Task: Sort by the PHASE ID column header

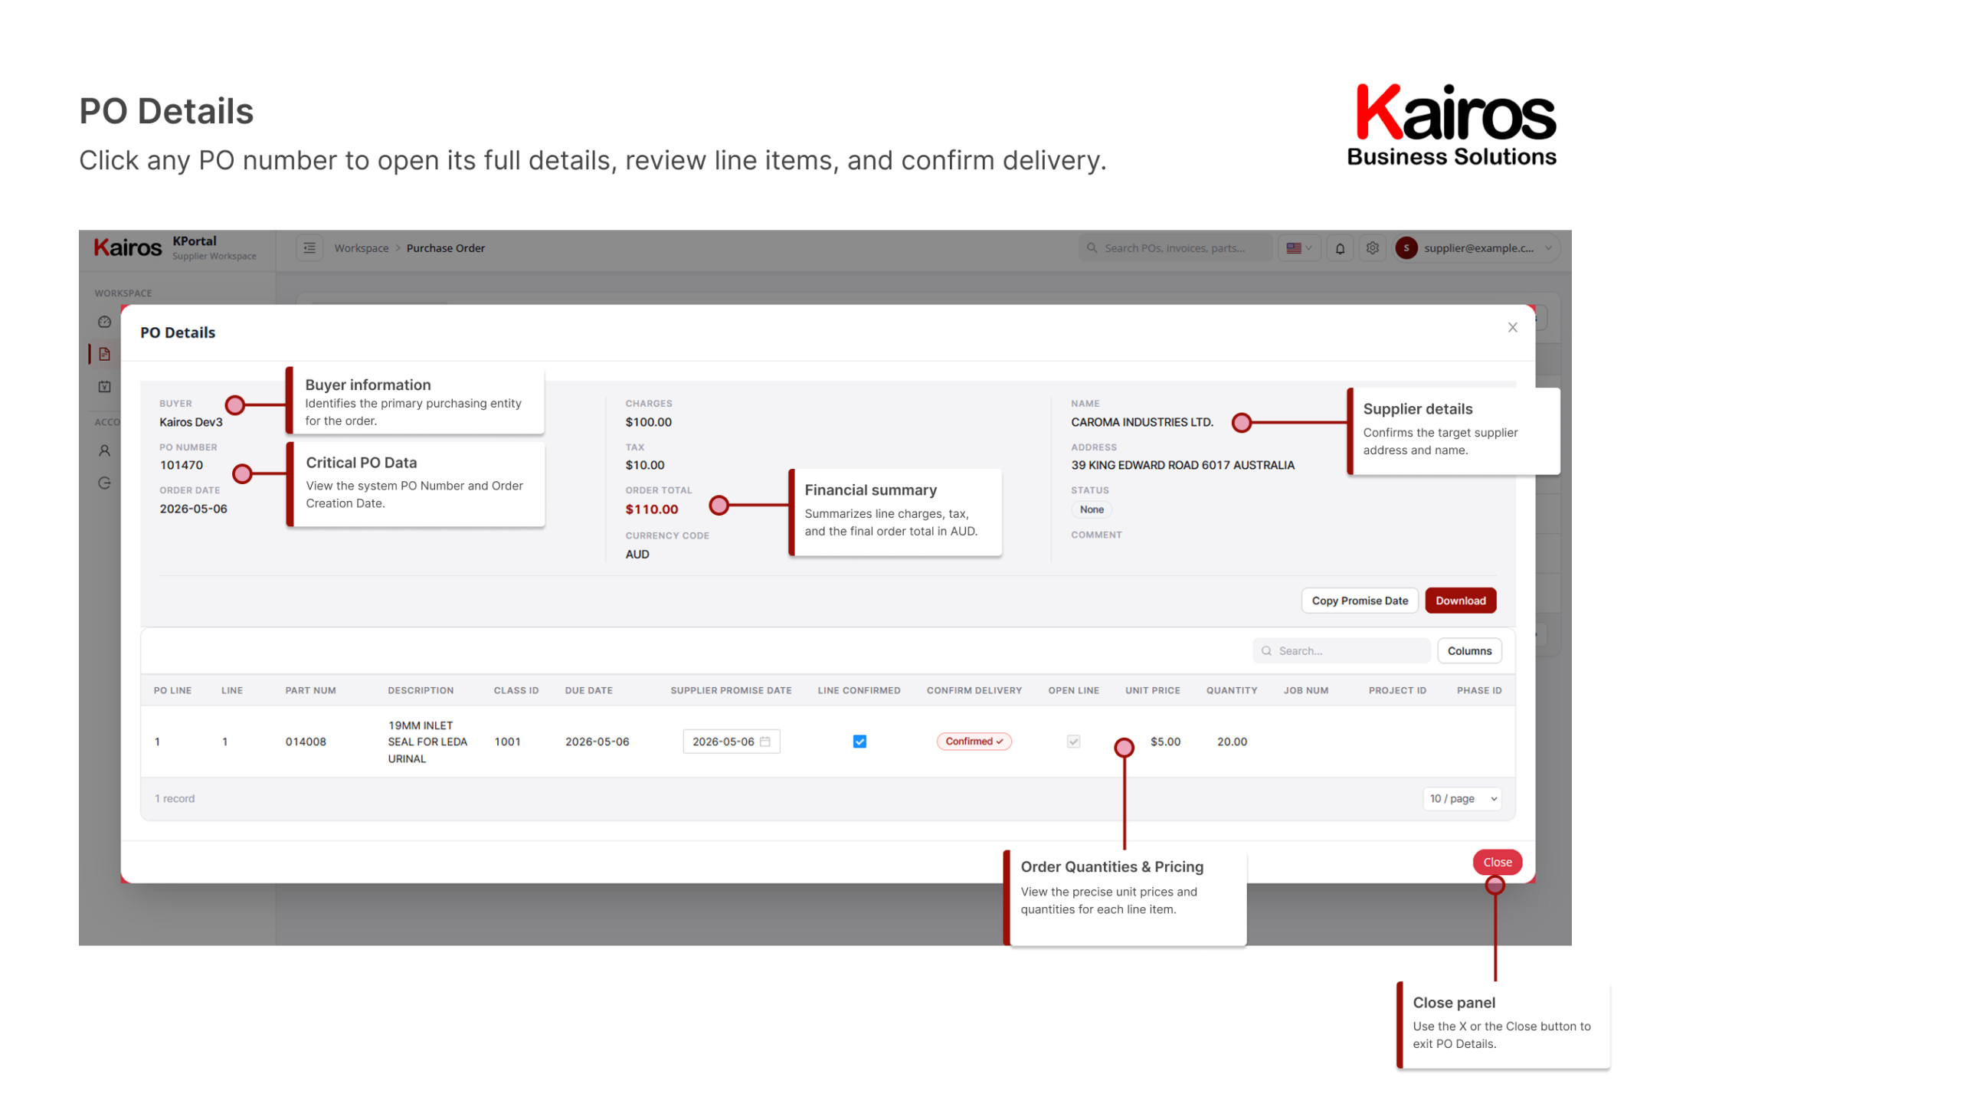Action: [1480, 691]
